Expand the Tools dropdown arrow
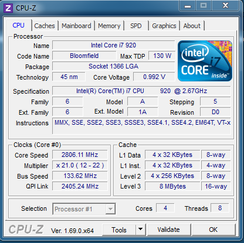This screenshot has width=244, height=243. click(141, 230)
